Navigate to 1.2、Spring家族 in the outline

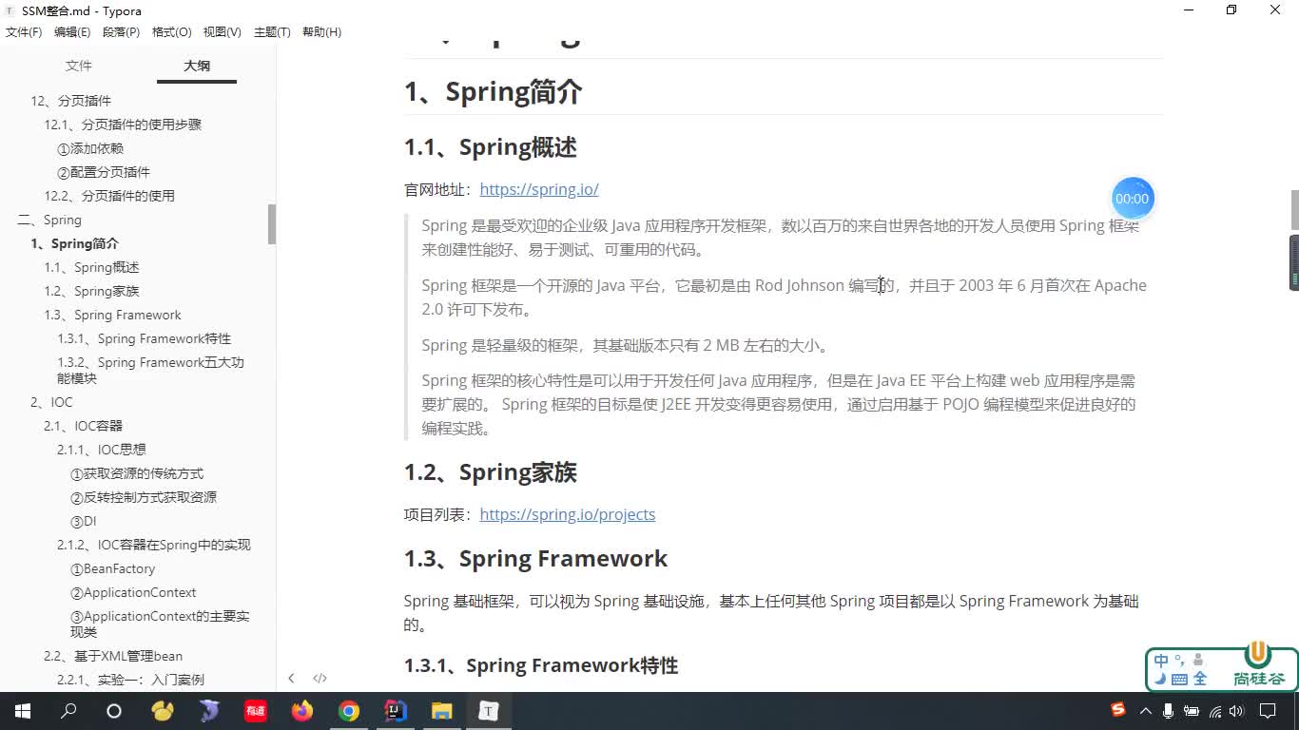(91, 291)
